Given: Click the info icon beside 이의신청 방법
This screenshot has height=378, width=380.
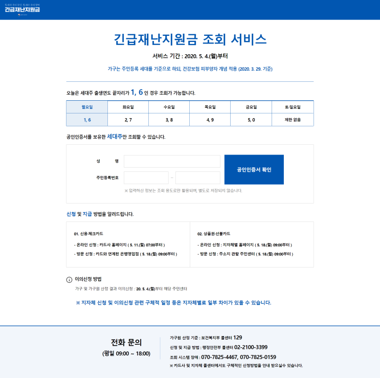Looking at the screenshot, I should (69, 280).
